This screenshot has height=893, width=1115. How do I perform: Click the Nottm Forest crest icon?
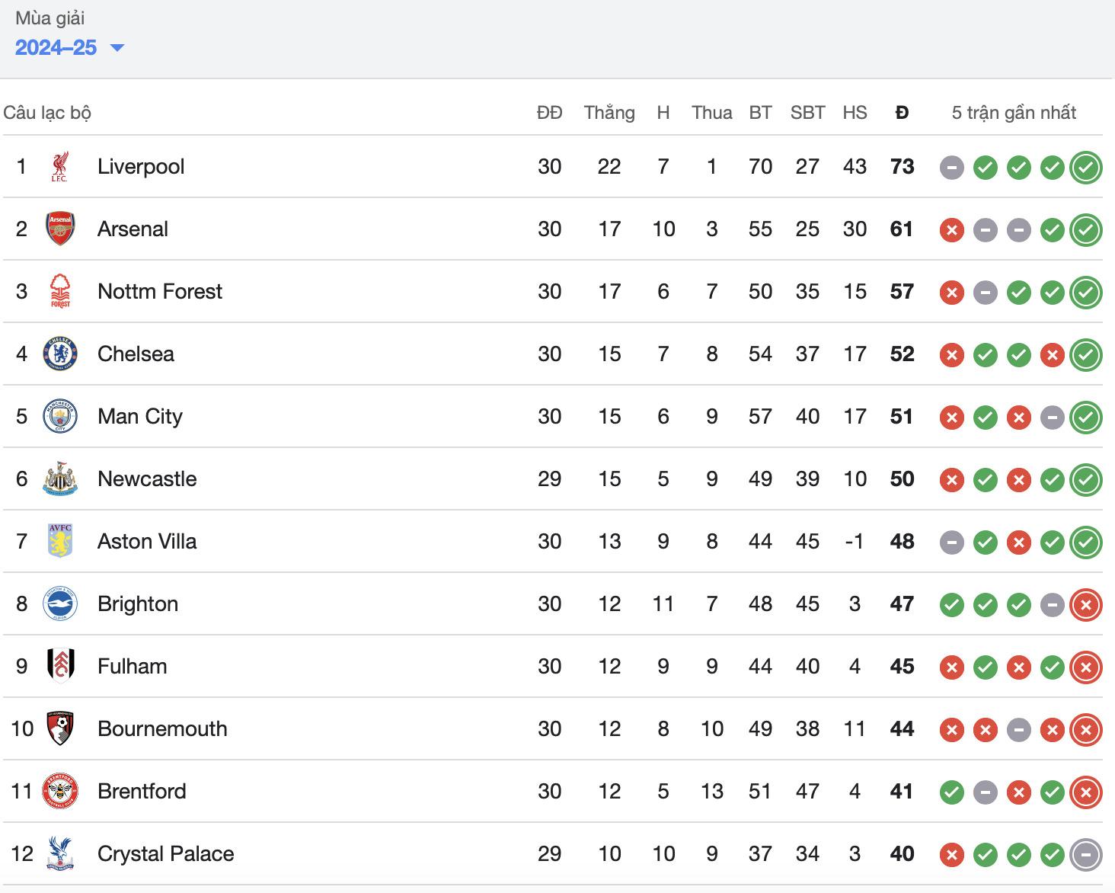point(60,292)
